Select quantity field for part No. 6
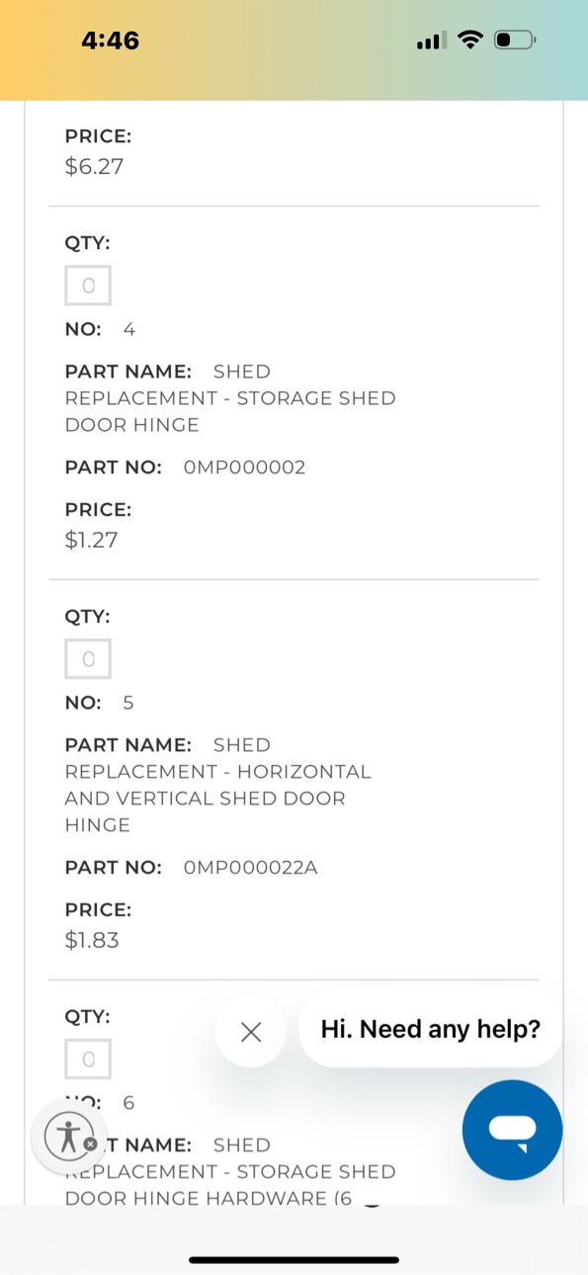Viewport: 588px width, 1275px height. tap(88, 1060)
